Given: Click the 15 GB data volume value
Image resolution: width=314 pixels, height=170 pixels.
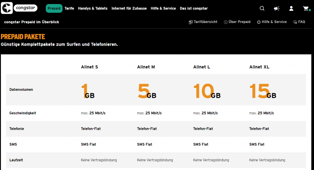Looking at the screenshot, I should 263,91.
